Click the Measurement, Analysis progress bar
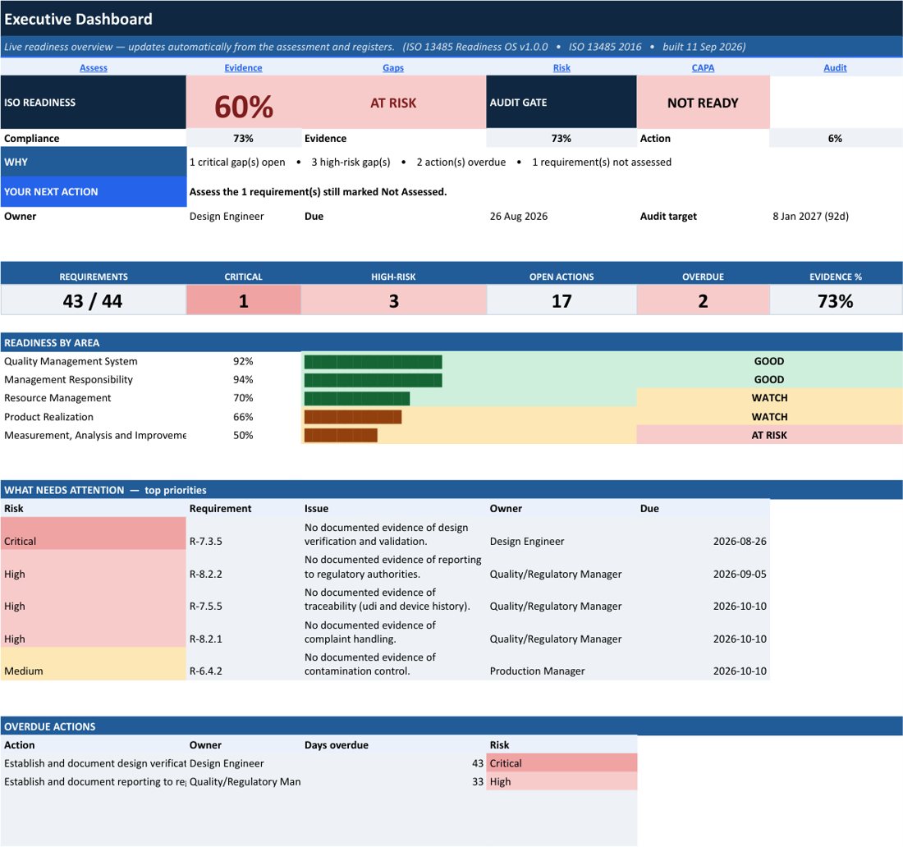903x847 pixels. (x=341, y=435)
